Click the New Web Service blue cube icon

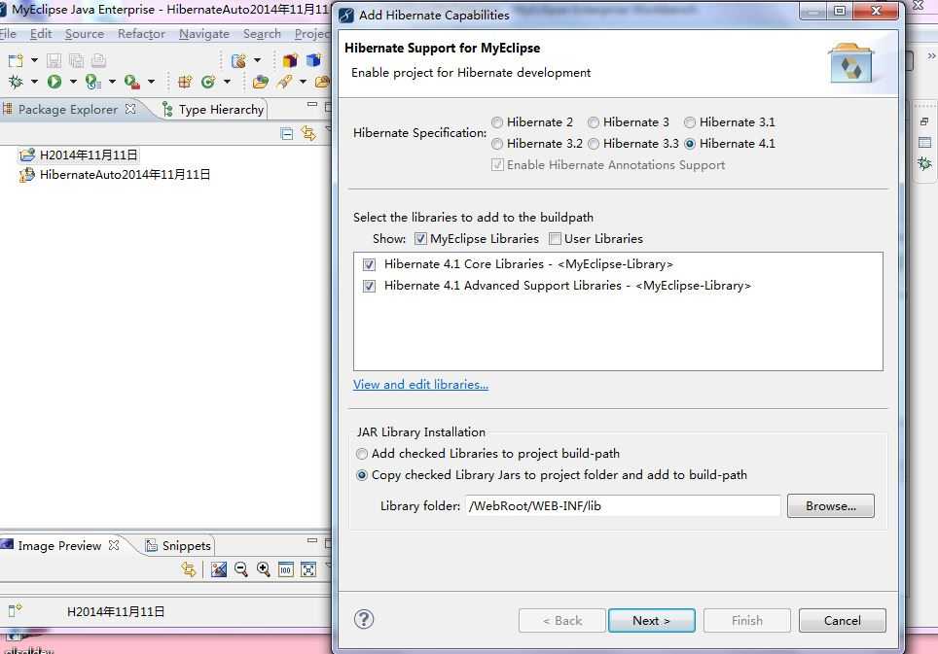tap(314, 60)
